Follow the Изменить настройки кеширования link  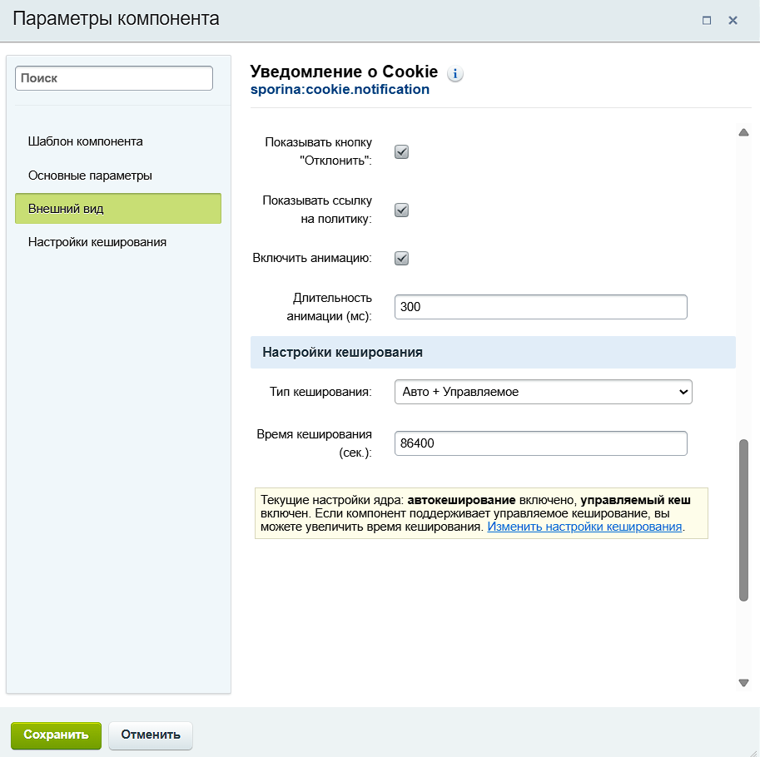584,527
